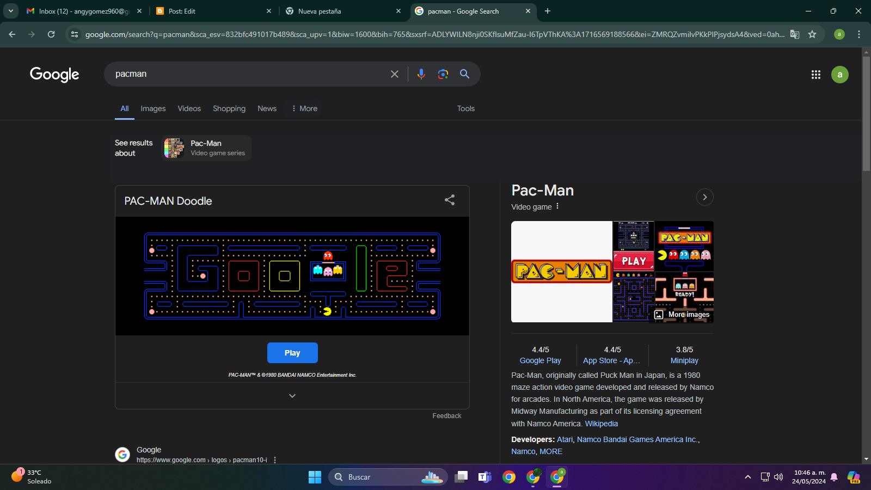Switch to the Post: Edit tab
This screenshot has height=490, width=871.
click(214, 11)
